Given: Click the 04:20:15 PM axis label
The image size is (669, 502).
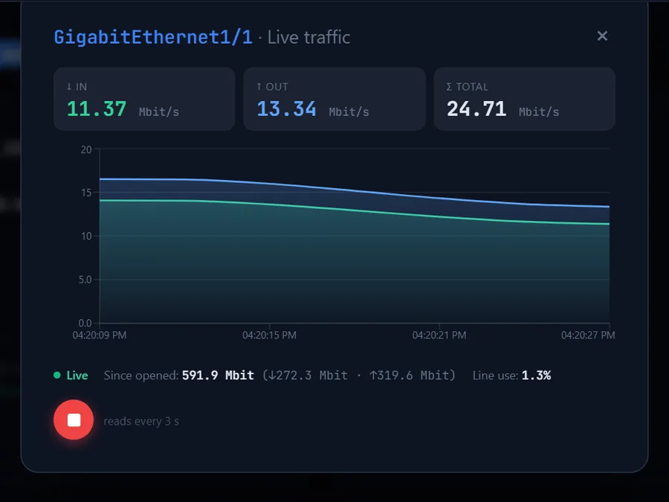Looking at the screenshot, I should pos(269,335).
